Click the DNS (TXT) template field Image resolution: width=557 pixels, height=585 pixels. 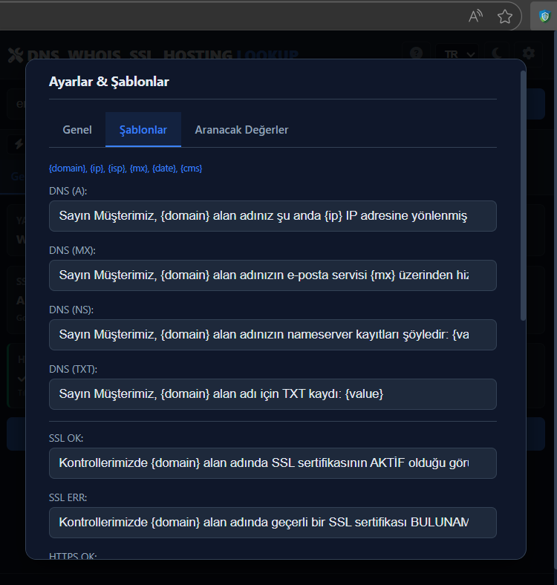(273, 394)
